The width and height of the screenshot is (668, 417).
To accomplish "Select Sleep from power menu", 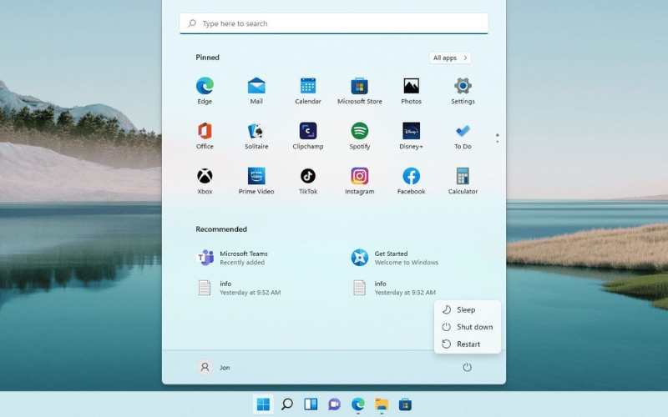I will tap(466, 309).
